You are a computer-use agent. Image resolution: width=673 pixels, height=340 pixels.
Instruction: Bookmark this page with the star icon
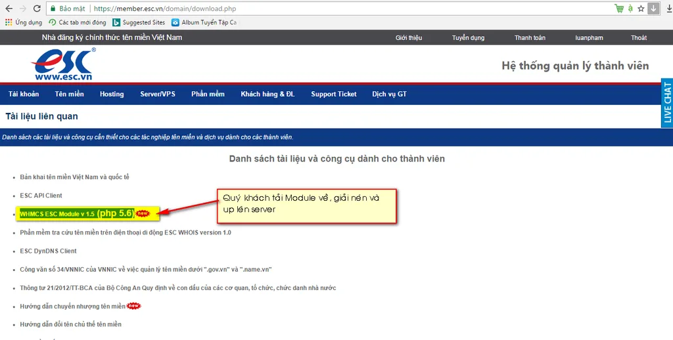tap(641, 9)
